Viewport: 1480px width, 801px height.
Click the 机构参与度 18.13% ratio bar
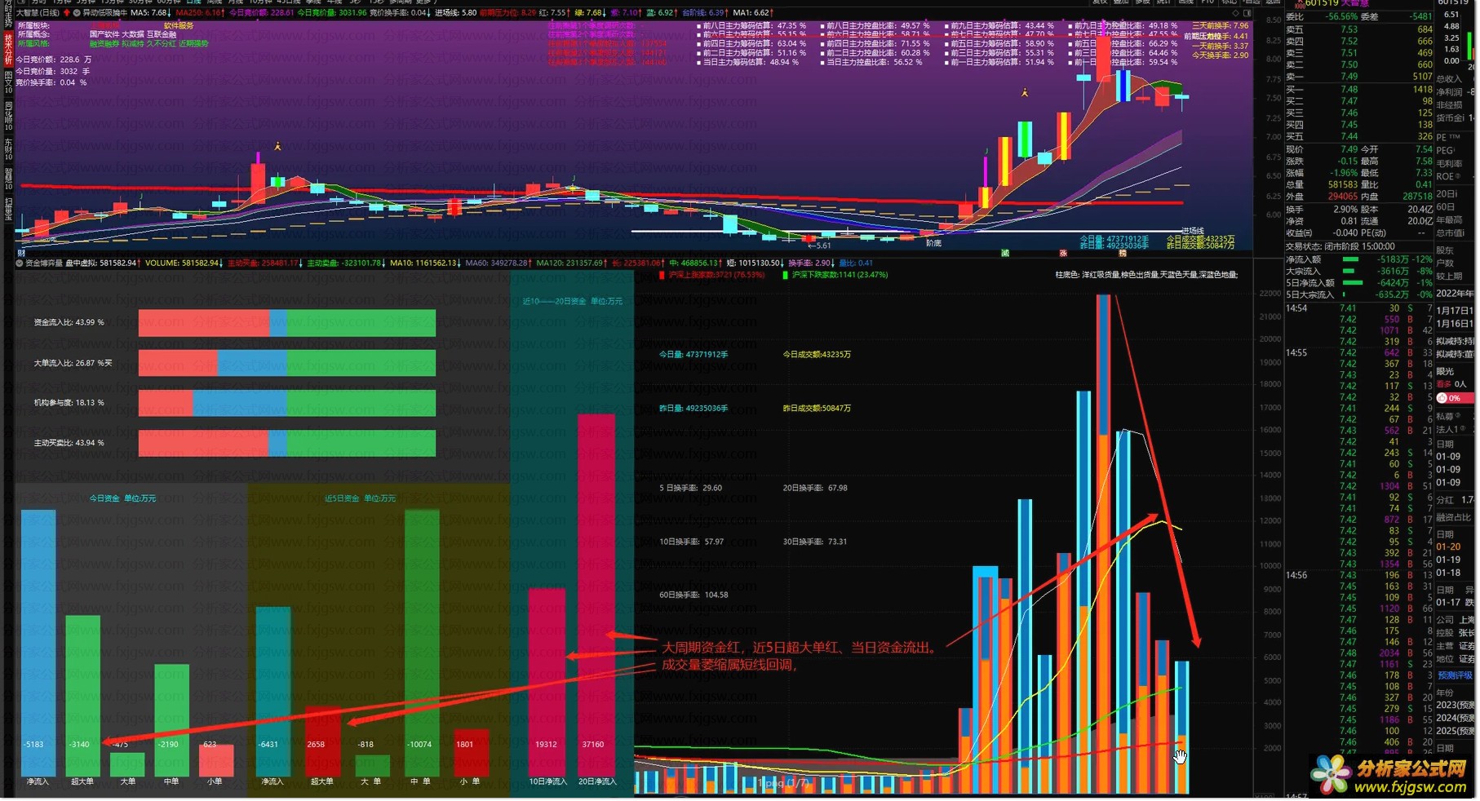tap(287, 403)
